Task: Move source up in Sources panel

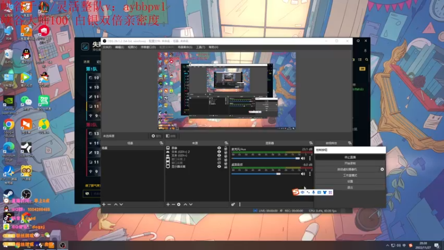Action: [185, 204]
